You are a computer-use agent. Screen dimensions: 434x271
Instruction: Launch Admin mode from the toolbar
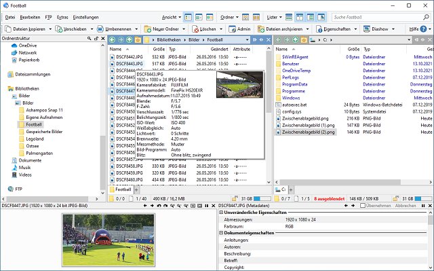click(239, 29)
